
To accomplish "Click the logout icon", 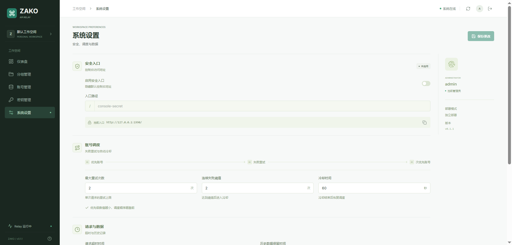I will (490, 9).
